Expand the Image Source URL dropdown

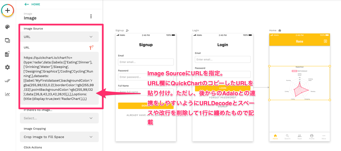pyautogui.click(x=59, y=37)
